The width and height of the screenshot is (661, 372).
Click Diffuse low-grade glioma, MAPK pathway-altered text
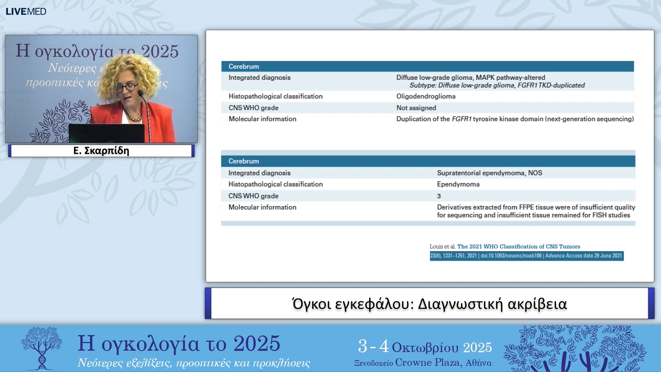470,77
